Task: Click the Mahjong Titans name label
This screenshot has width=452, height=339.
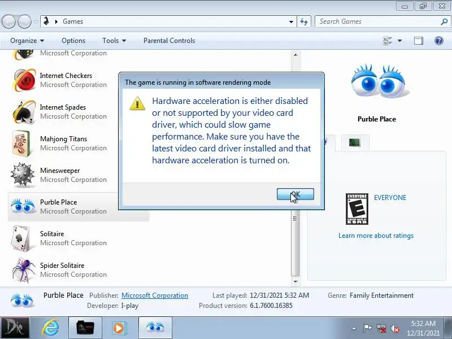Action: point(63,139)
